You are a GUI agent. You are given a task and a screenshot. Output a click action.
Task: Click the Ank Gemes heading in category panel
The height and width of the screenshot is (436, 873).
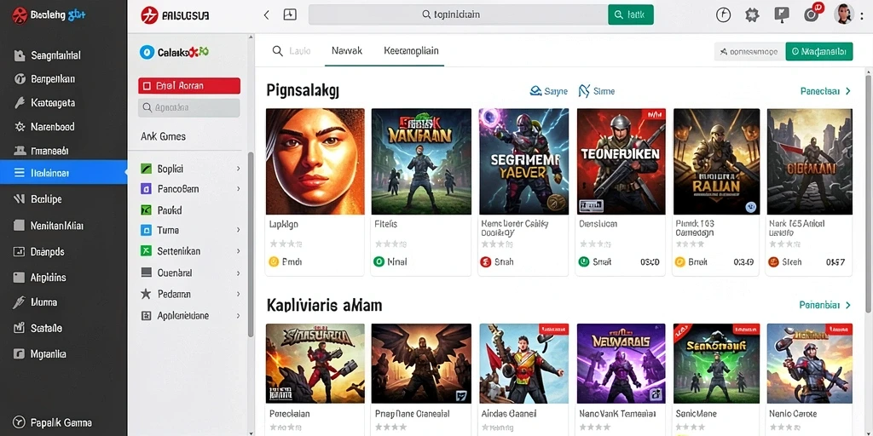click(163, 136)
